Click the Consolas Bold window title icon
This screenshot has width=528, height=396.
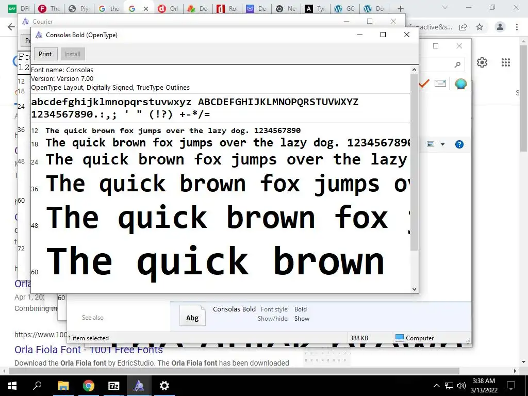tap(39, 35)
